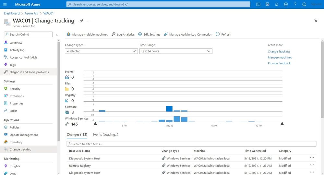
Task: Click the main content vertical scrollbar
Action: (322, 80)
